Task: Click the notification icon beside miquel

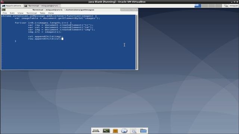Action: (226, 6)
